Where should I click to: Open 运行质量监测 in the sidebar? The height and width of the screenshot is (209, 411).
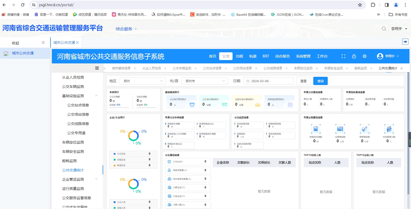point(73,189)
